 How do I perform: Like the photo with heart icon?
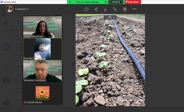[86, 9]
